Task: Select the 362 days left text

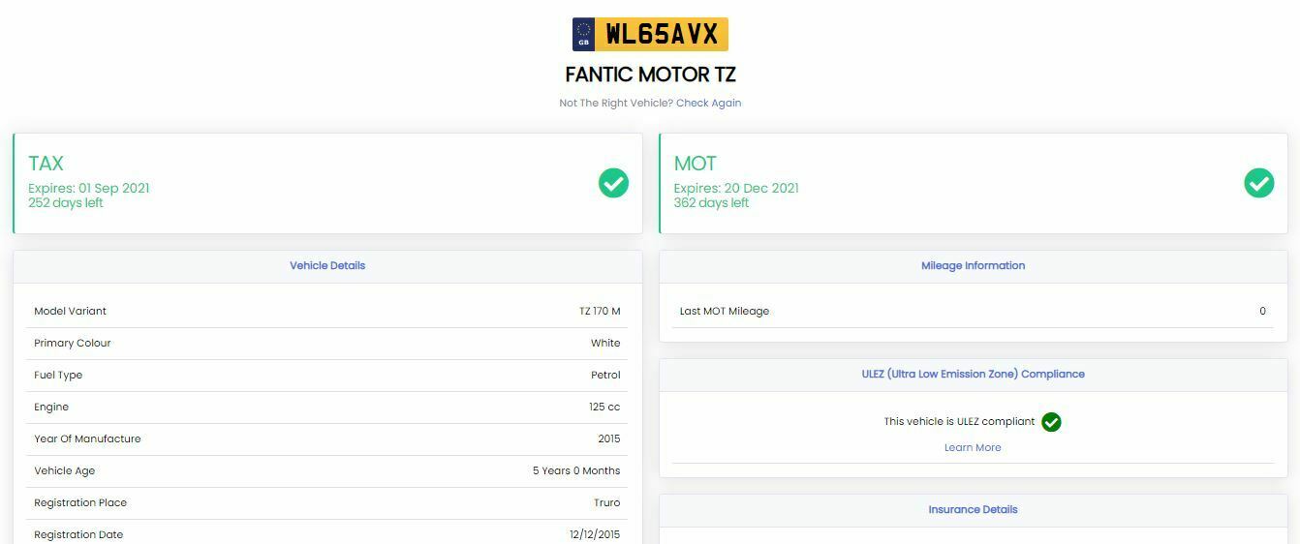Action: [711, 202]
